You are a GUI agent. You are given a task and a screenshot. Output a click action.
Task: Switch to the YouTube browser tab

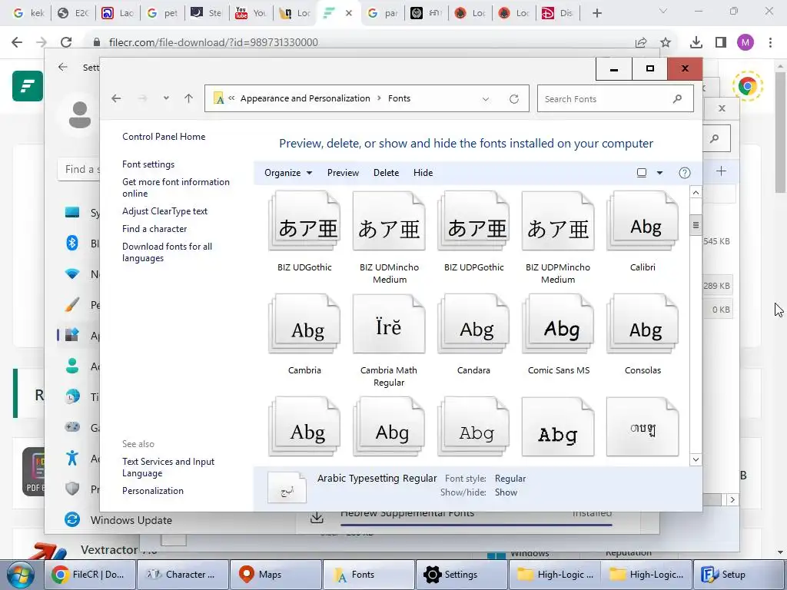pyautogui.click(x=251, y=13)
